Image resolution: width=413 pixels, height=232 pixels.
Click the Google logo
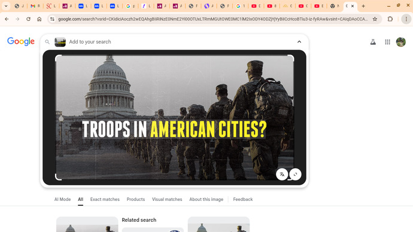pos(21,41)
